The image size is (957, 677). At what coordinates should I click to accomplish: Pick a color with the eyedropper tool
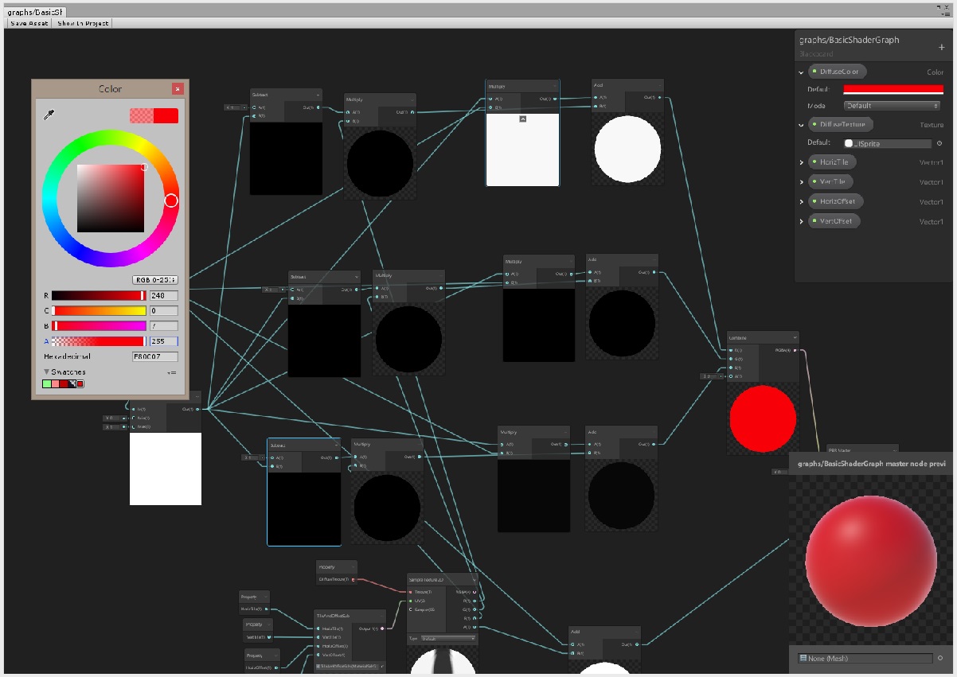point(49,116)
